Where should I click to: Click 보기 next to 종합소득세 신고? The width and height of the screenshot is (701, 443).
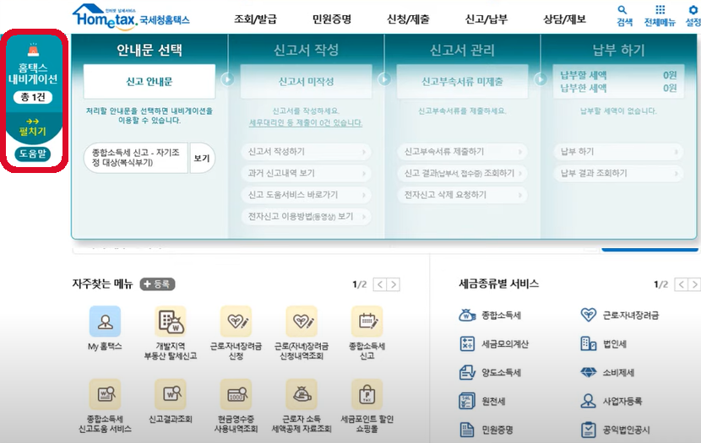point(202,158)
